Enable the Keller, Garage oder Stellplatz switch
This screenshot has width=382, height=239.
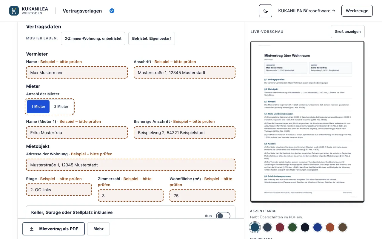pos(223,216)
